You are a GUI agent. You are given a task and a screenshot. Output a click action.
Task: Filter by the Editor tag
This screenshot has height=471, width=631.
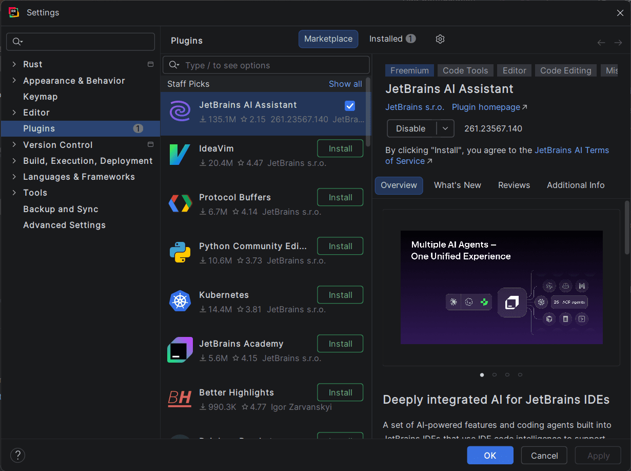514,70
